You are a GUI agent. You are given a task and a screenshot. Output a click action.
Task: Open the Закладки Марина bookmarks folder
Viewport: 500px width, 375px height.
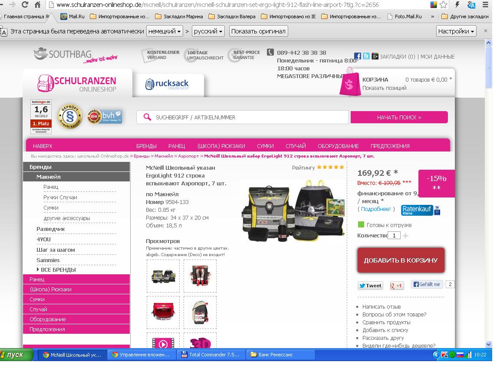point(179,16)
